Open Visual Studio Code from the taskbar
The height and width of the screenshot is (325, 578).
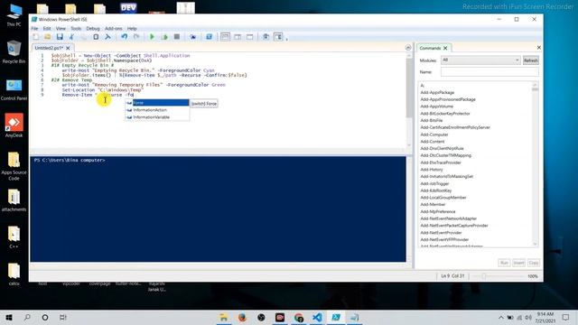(x=317, y=317)
